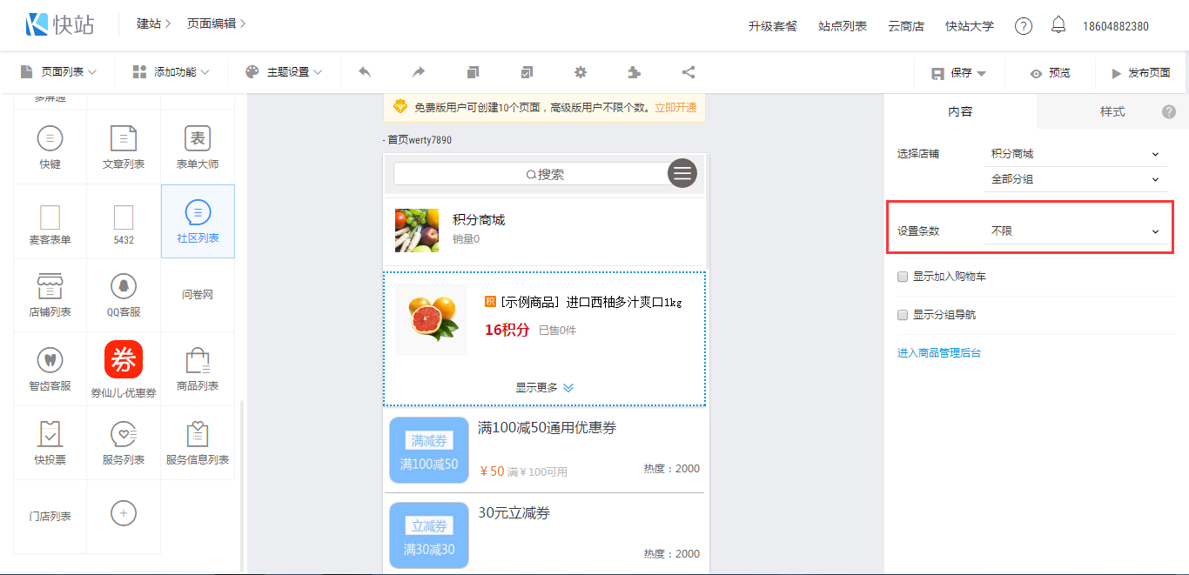The height and width of the screenshot is (575, 1189).
Task: Click the help question mark in header
Action: 1024,26
